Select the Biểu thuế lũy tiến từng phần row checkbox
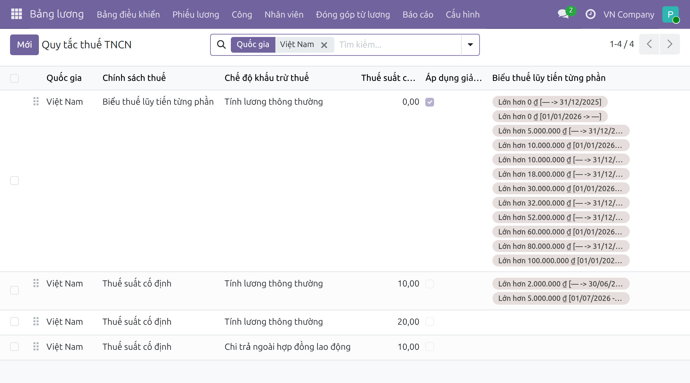Viewport: 690px width, 383px height. tap(14, 181)
